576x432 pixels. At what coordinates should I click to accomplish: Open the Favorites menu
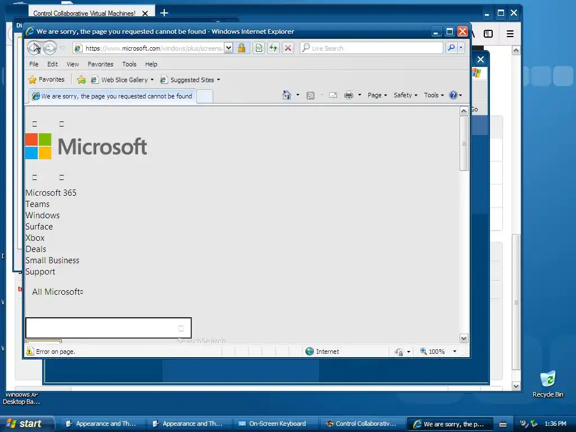(100, 64)
